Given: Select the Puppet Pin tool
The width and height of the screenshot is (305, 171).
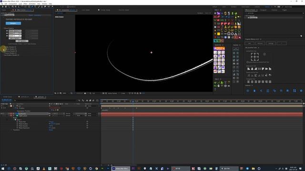Looking at the screenshot, I should pyautogui.click(x=52, y=7).
